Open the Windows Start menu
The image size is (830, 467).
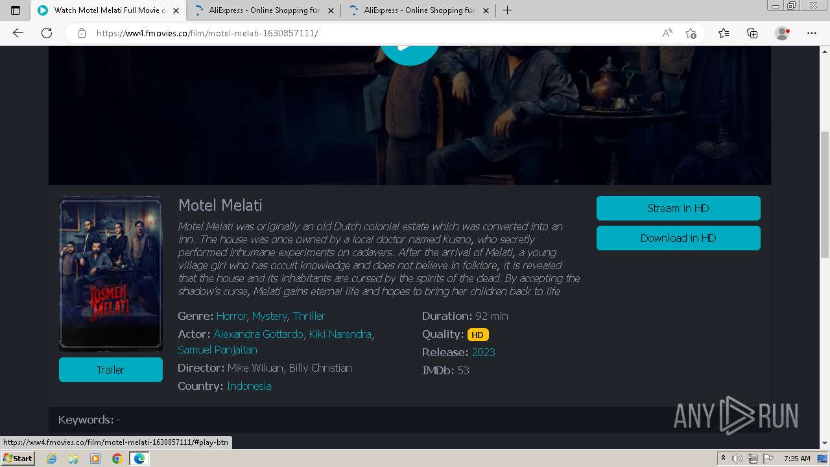tap(18, 459)
